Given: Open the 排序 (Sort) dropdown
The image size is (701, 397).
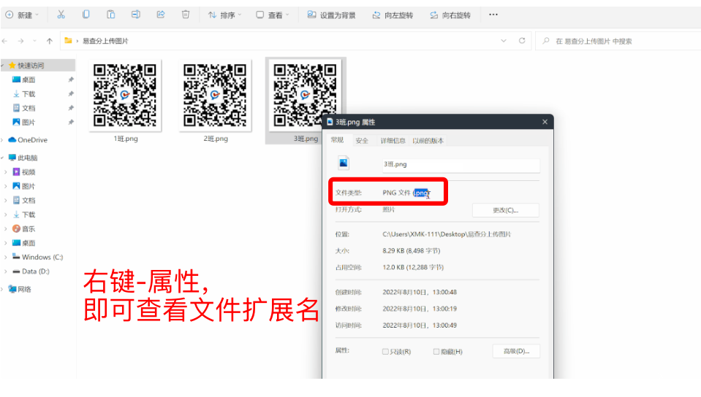Looking at the screenshot, I should [x=224, y=15].
